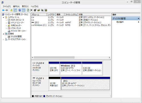Select the 回復パーティション volume row in list

point(71,20)
